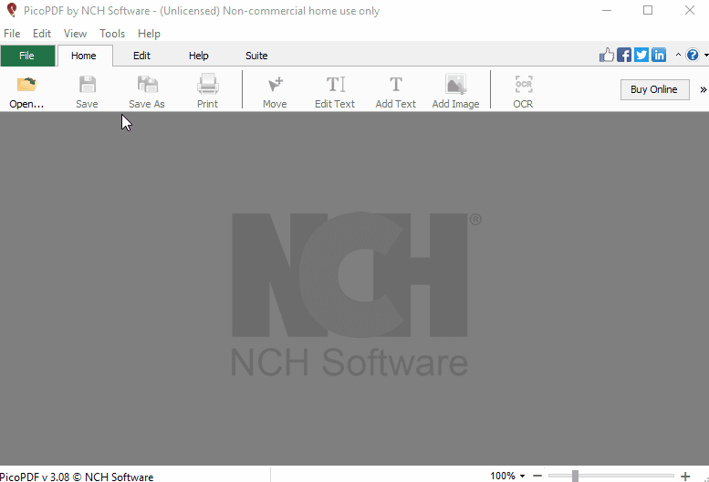The height and width of the screenshot is (482, 709).
Task: Collapse the ribbon with the caret arrow
Action: (x=678, y=55)
